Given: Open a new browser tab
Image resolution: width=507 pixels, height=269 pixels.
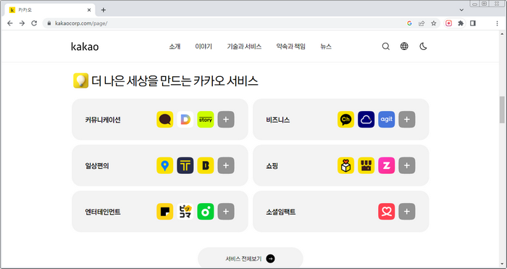Looking at the screenshot, I should 104,10.
